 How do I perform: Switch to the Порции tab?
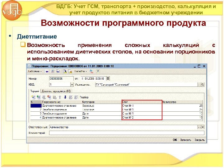(35, 91)
